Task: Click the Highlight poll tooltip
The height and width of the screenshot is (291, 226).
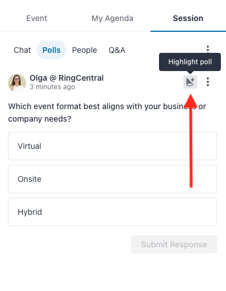Action: coord(190,62)
